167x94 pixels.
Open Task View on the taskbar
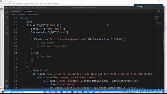click(x=50, y=92)
